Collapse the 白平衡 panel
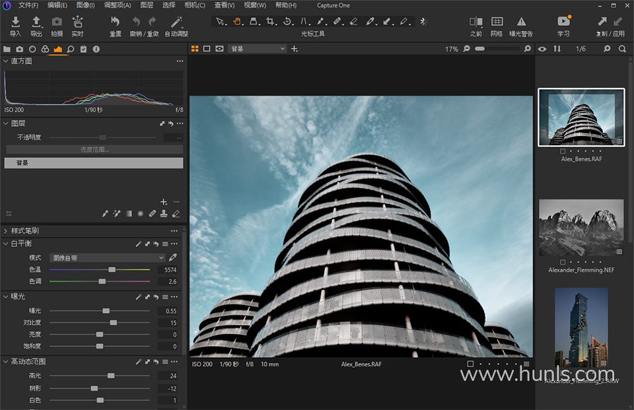634x410 pixels. click(x=6, y=244)
